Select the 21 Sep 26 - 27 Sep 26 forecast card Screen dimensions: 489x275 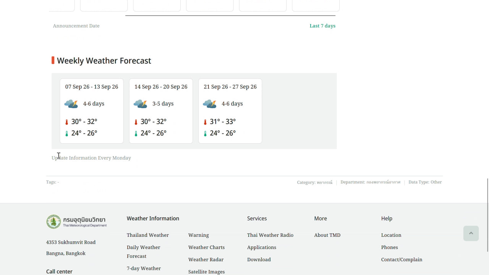coord(230,111)
